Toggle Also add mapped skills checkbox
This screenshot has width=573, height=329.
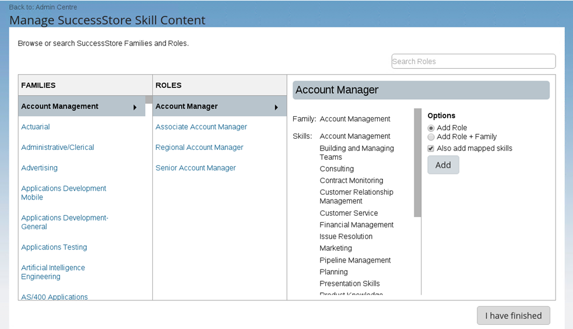click(x=431, y=148)
